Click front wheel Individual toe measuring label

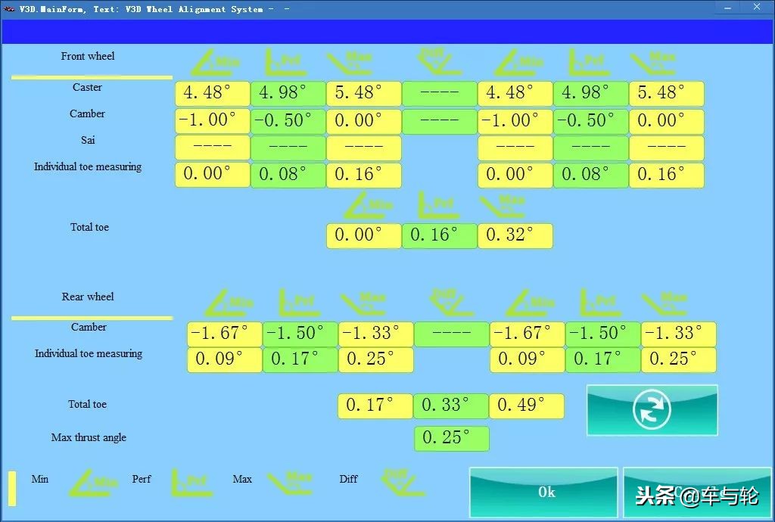(88, 167)
